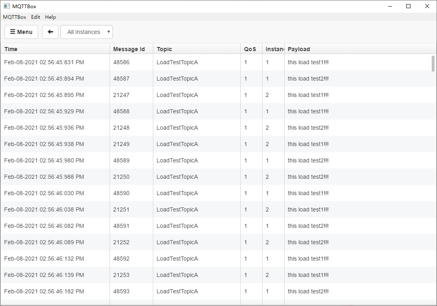This screenshot has height=306, width=437.
Task: Select message id 21251
Action: [121, 209]
